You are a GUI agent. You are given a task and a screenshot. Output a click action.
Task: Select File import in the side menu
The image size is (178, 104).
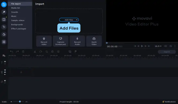[20, 4]
